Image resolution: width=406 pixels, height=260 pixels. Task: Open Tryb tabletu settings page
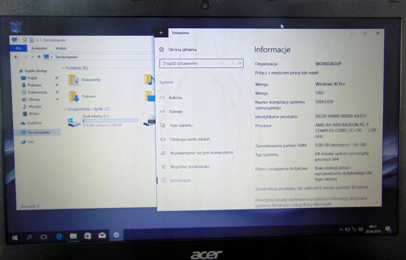[181, 125]
